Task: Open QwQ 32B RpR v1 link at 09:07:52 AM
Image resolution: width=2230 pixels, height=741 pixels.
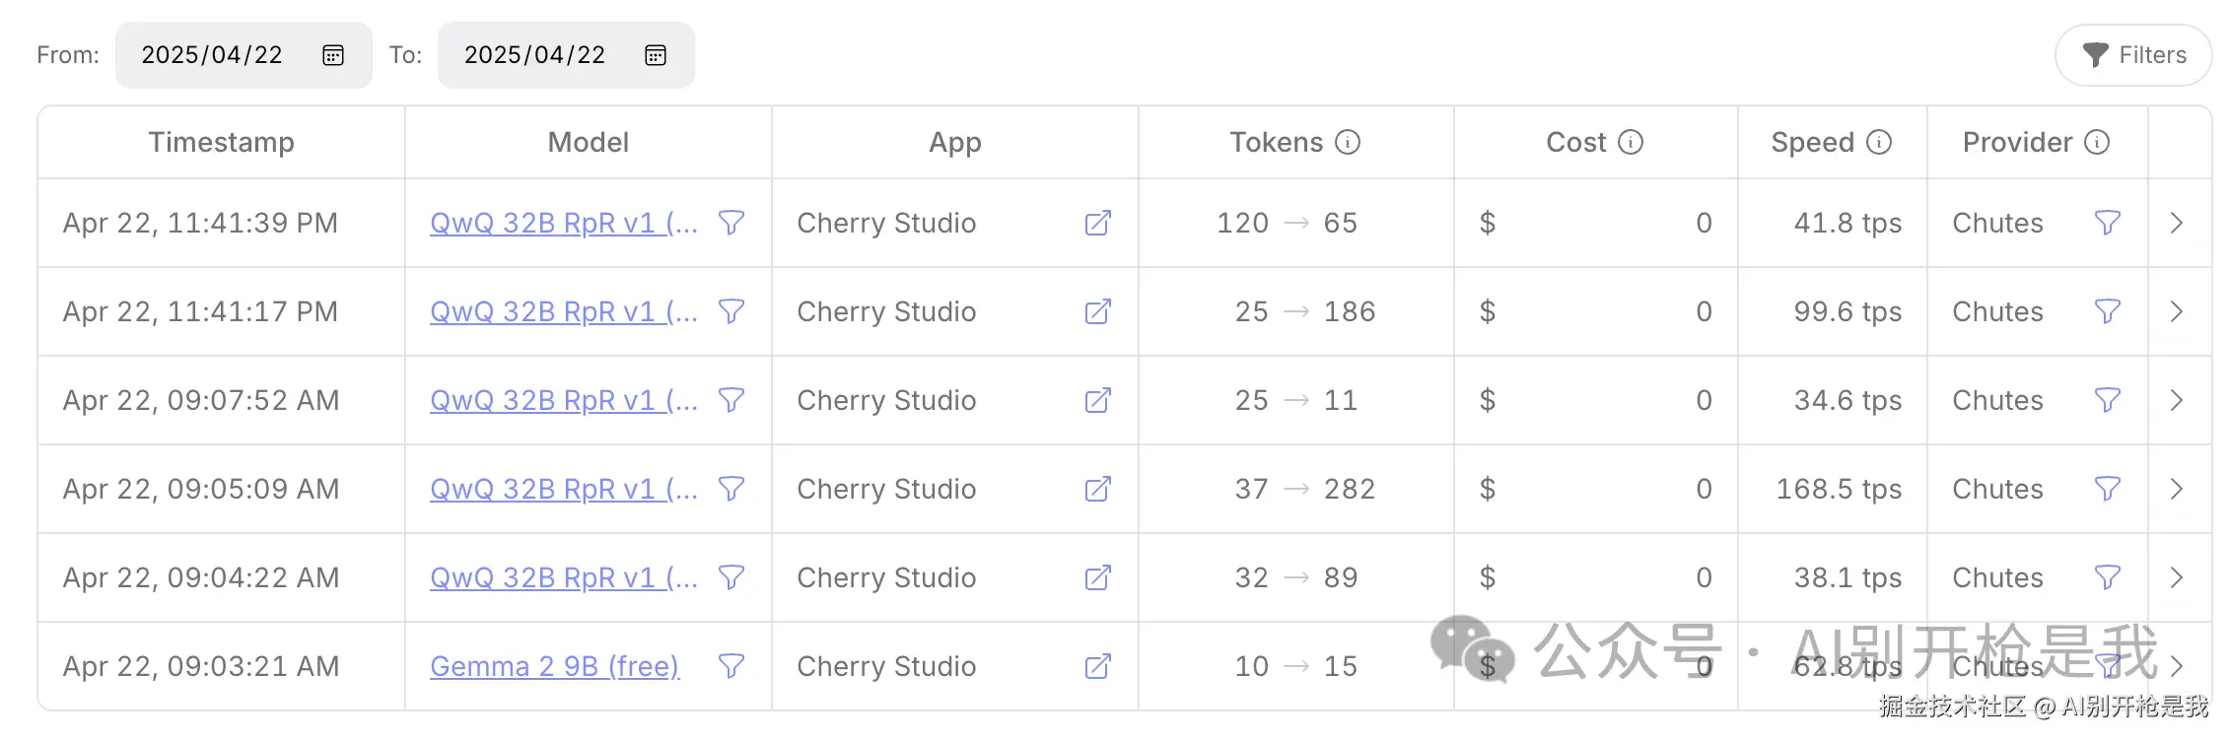Action: [x=563, y=401]
